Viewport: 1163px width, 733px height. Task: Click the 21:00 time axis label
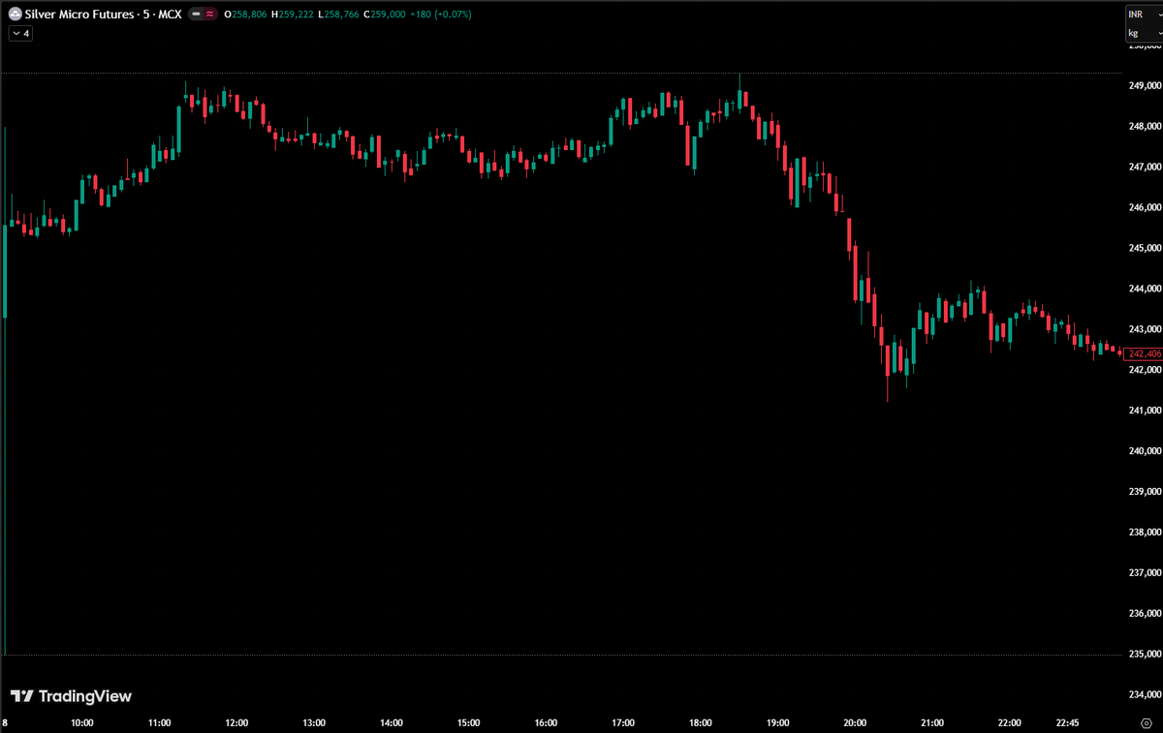(x=932, y=723)
